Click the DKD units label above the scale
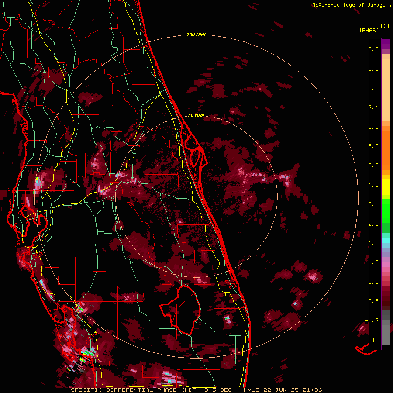 [384, 26]
